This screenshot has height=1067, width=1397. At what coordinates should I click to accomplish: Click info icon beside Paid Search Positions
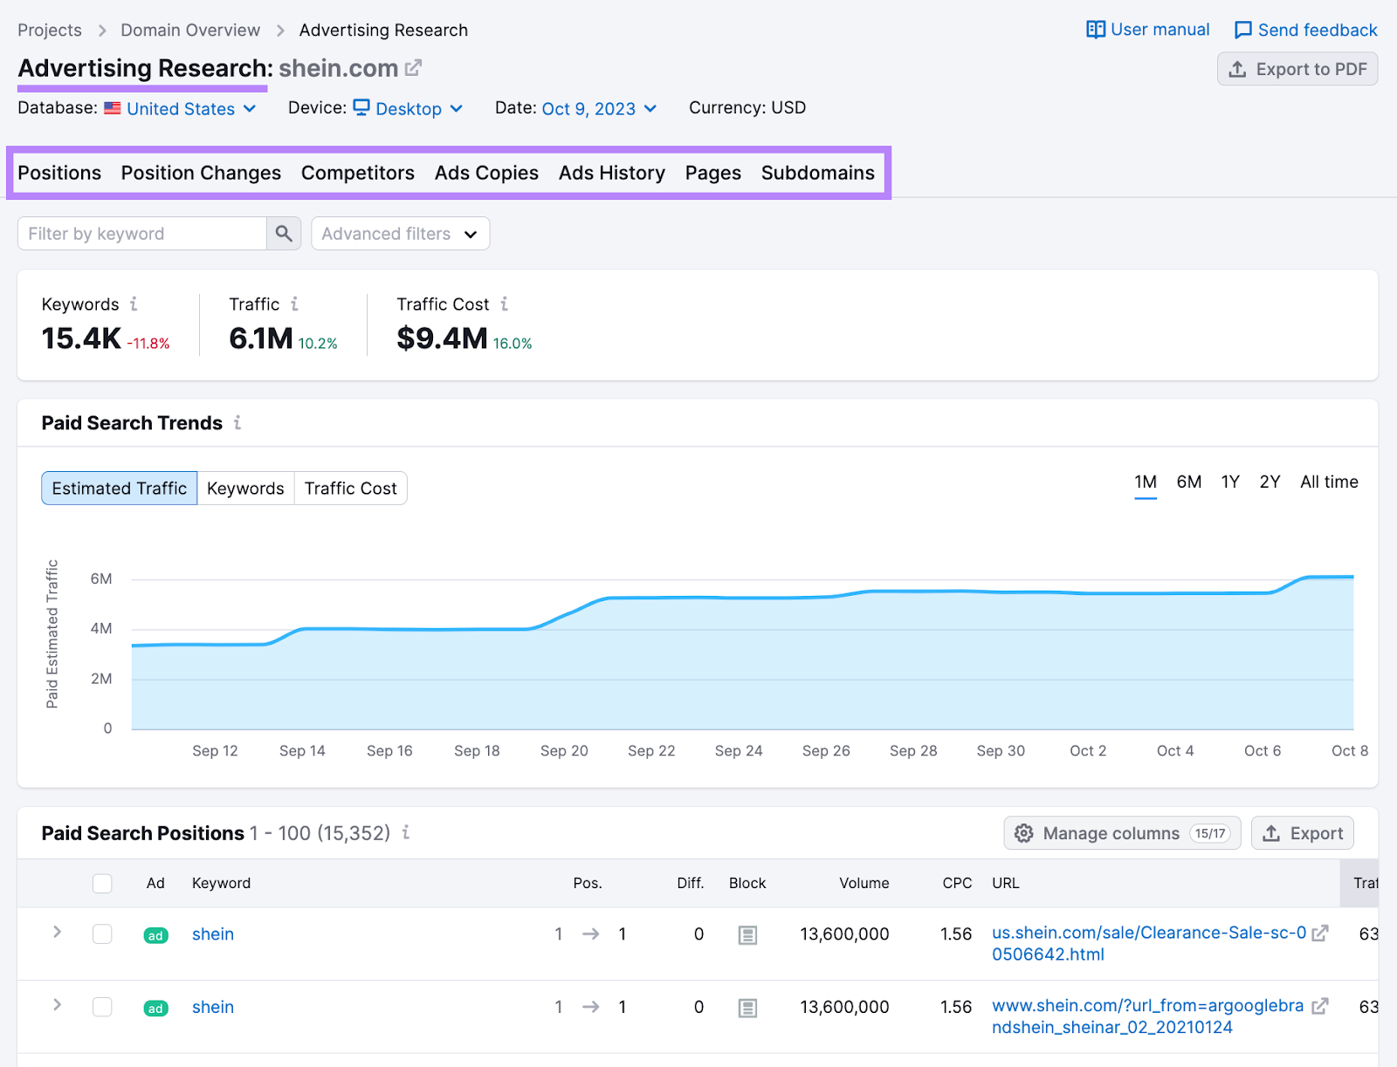[x=406, y=833]
